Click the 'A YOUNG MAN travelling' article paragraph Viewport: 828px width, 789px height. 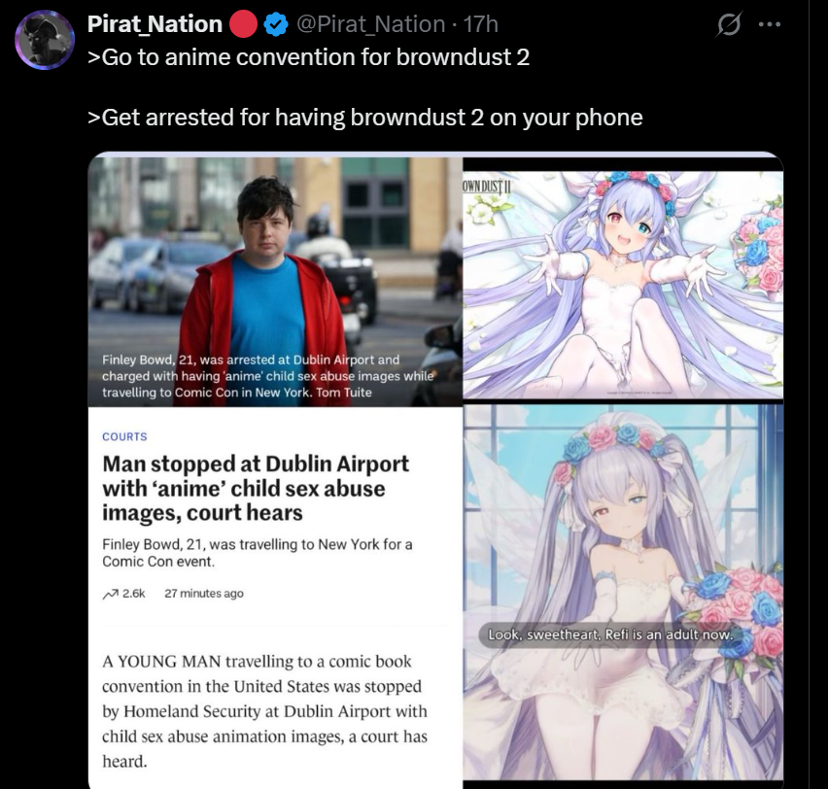[264, 711]
